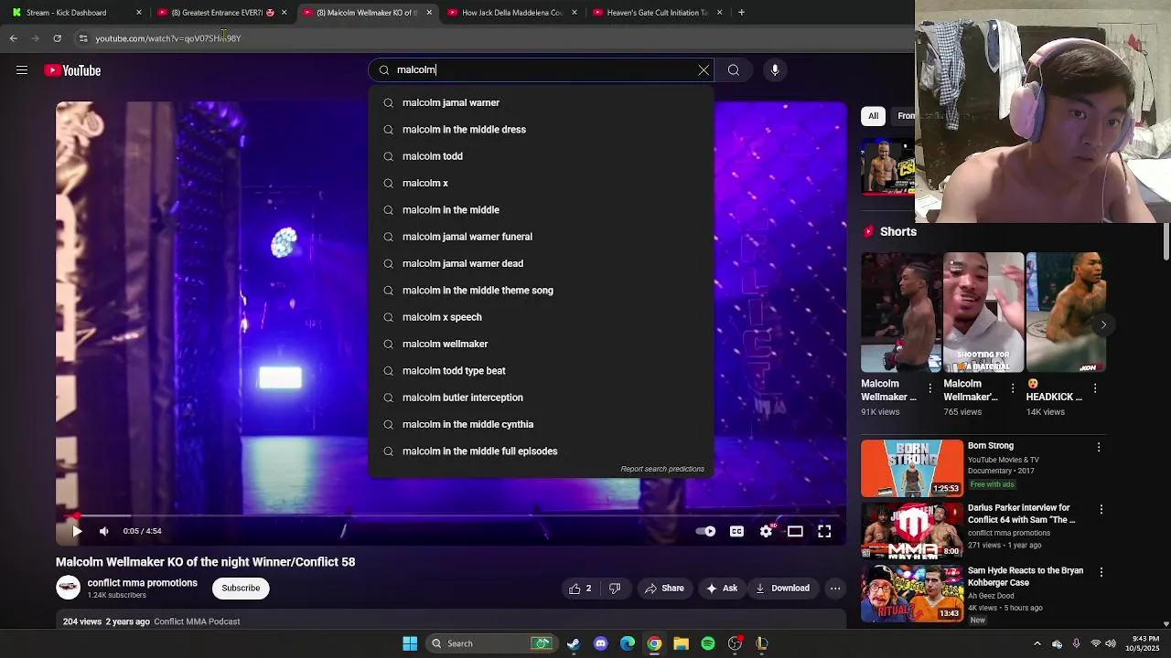The height and width of the screenshot is (658, 1171).
Task: Open more actions menu below video
Action: point(835,589)
